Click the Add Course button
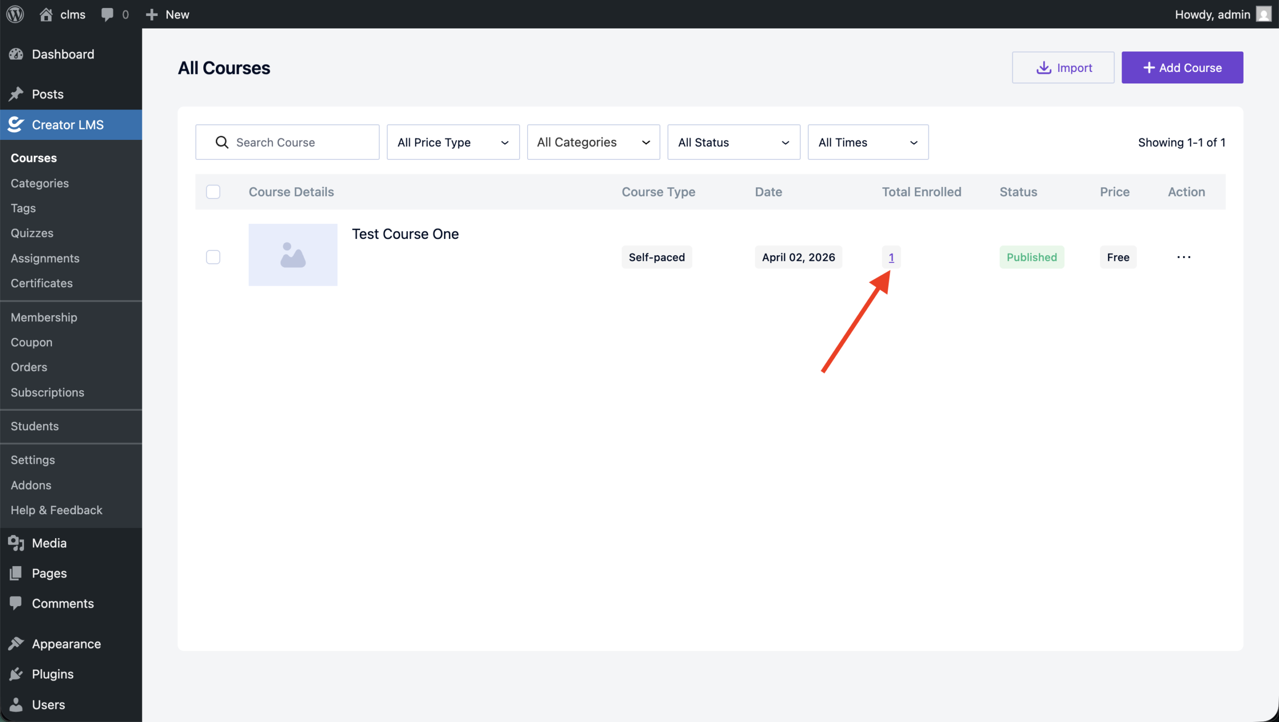The width and height of the screenshot is (1279, 722). click(1182, 67)
